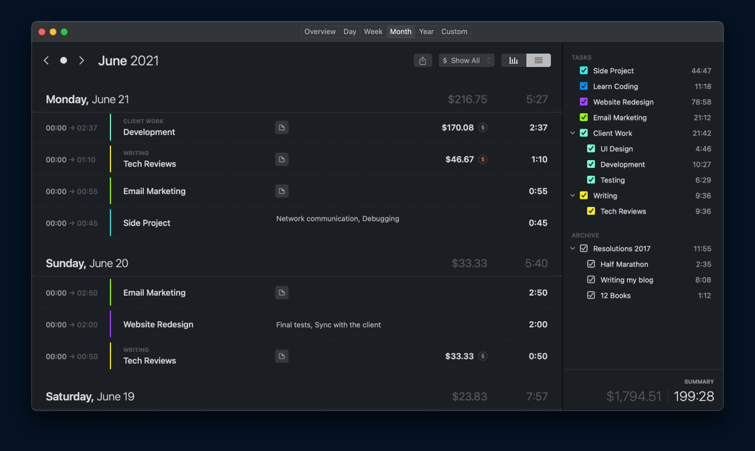Image resolution: width=755 pixels, height=451 pixels.
Task: Click dollar icon next to $170.08
Action: point(483,127)
